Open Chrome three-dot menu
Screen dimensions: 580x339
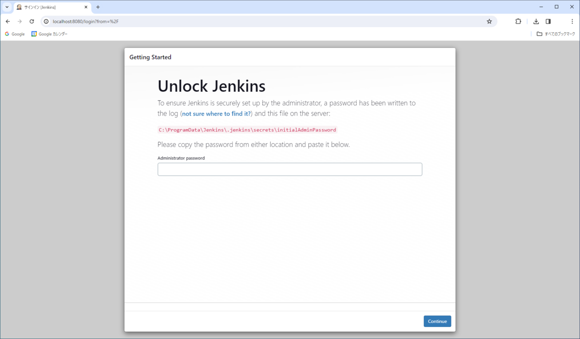(x=572, y=21)
